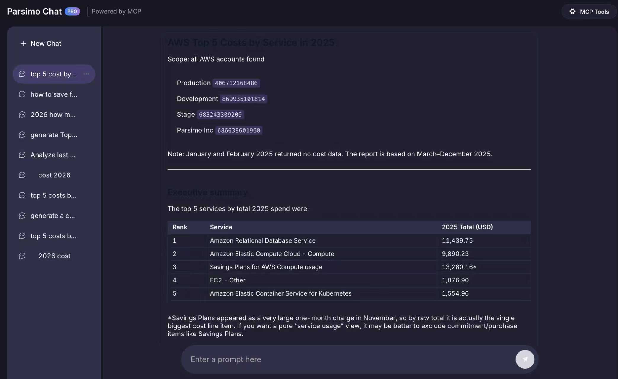The height and width of the screenshot is (379, 618).
Task: Click the plus icon beside New Chat
Action: coord(23,44)
